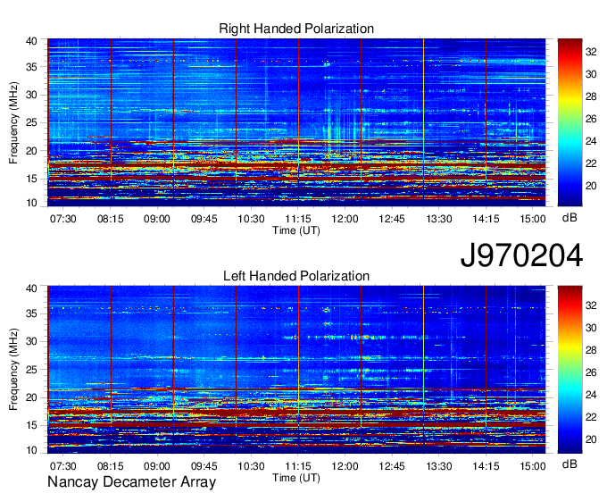Click the bottom panel color scale bar
Screen dimensions: 607x493
coord(570,370)
